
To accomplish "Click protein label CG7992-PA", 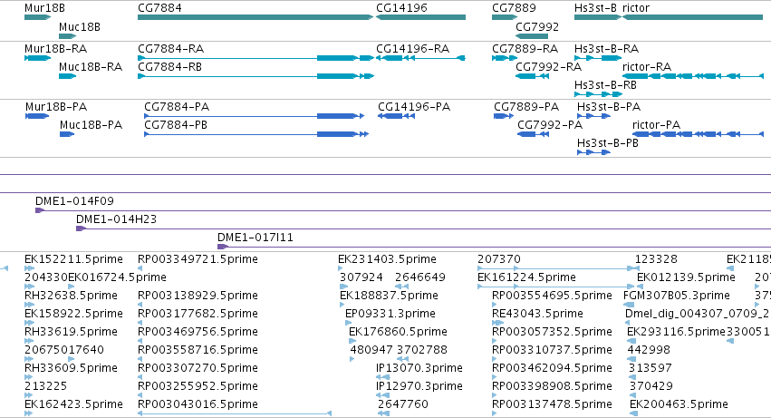I will click(550, 125).
